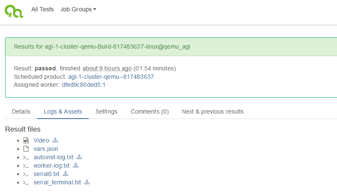
Task: Switch to the Details tab
Action: (x=21, y=111)
